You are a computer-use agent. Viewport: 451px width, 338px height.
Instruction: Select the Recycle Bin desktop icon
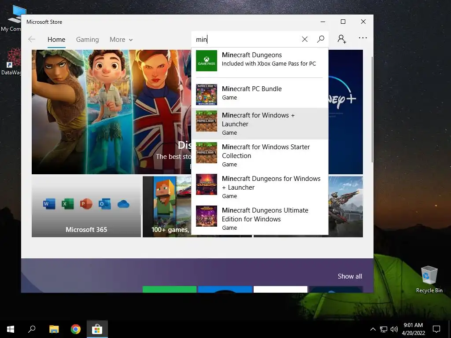click(429, 279)
